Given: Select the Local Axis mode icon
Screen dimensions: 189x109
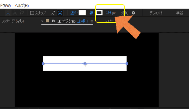Looking at the screenshot, I should pos(8,13).
